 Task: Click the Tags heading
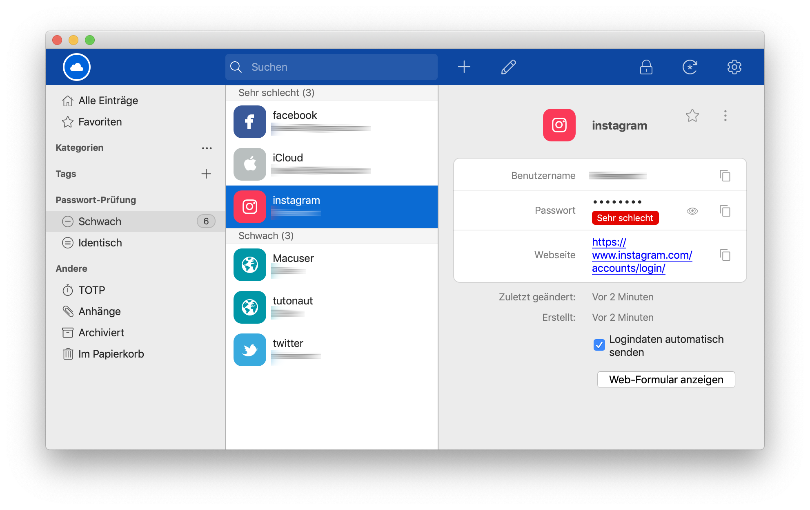(x=66, y=174)
